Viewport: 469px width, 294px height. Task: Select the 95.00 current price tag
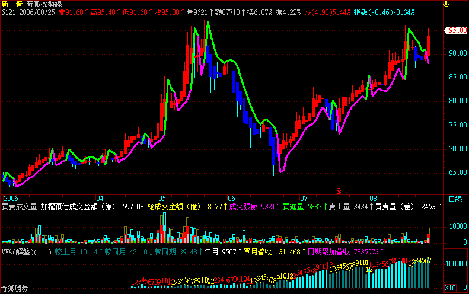456,30
